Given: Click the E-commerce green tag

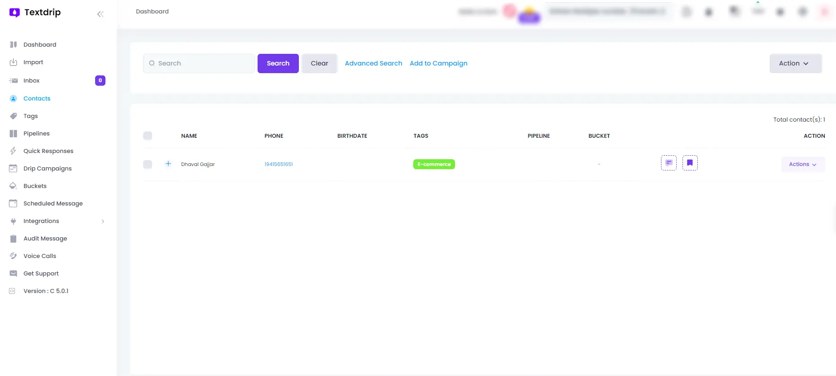Looking at the screenshot, I should point(434,164).
